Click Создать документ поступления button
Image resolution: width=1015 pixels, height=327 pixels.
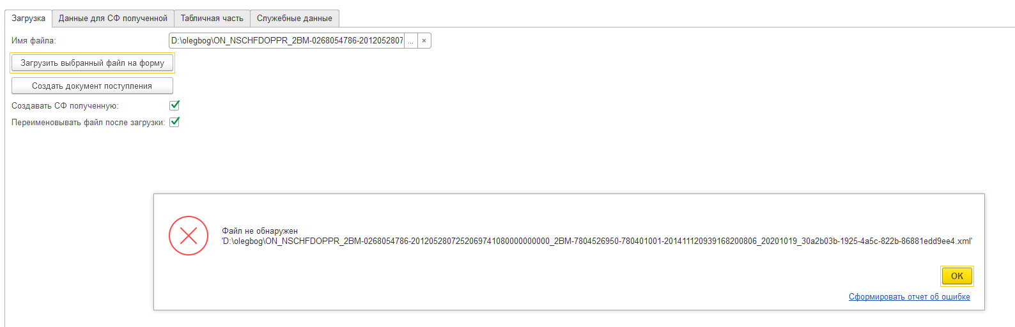click(92, 86)
